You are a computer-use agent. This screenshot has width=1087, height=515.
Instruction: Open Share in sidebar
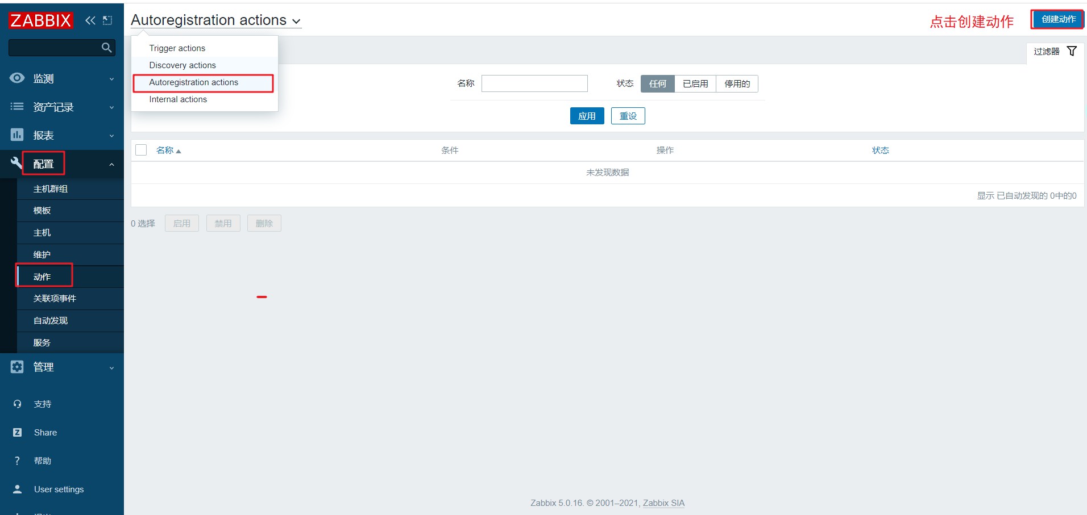[x=45, y=433]
